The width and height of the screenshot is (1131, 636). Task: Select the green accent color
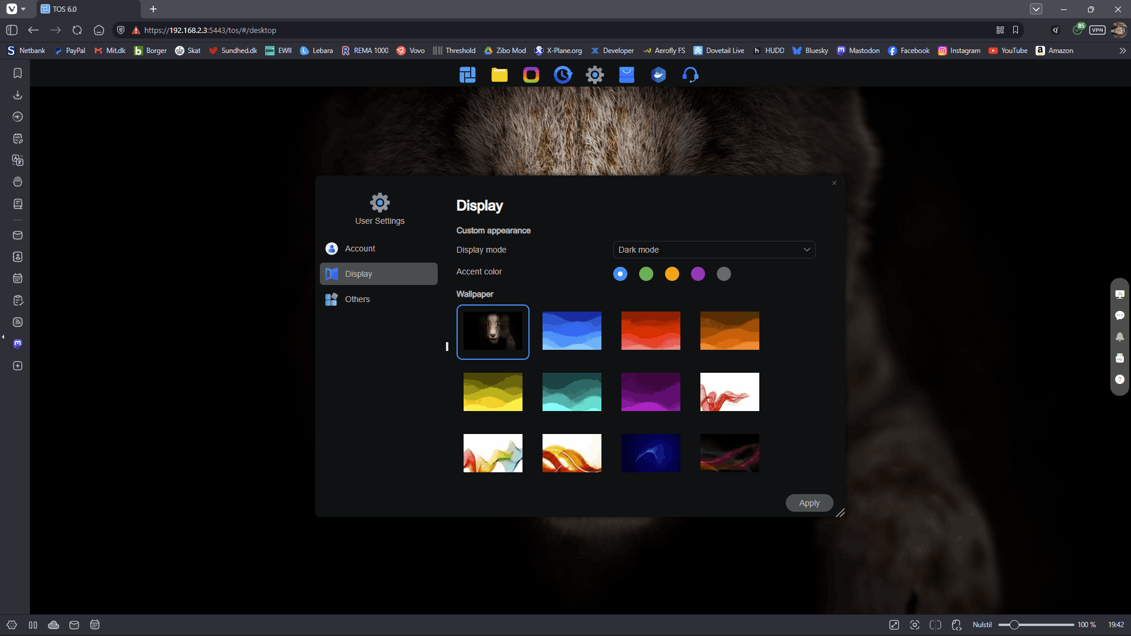[646, 274]
